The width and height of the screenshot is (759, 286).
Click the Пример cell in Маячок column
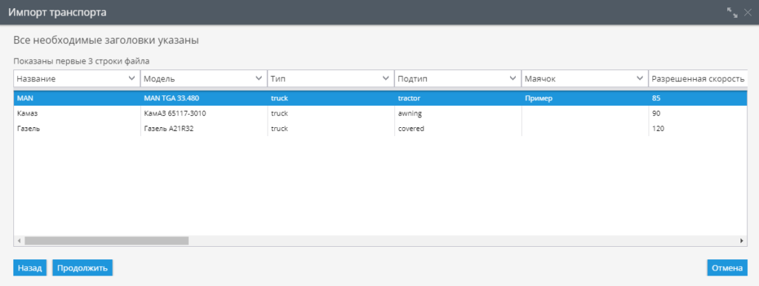pos(584,98)
